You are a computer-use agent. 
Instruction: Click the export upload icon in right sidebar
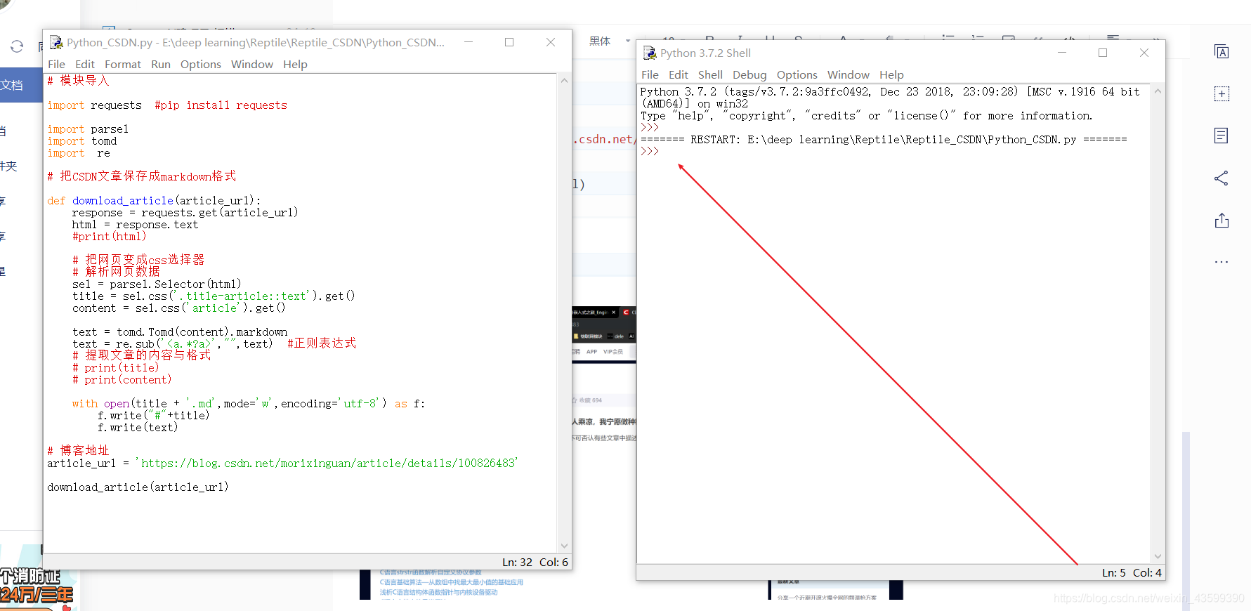[x=1221, y=221]
